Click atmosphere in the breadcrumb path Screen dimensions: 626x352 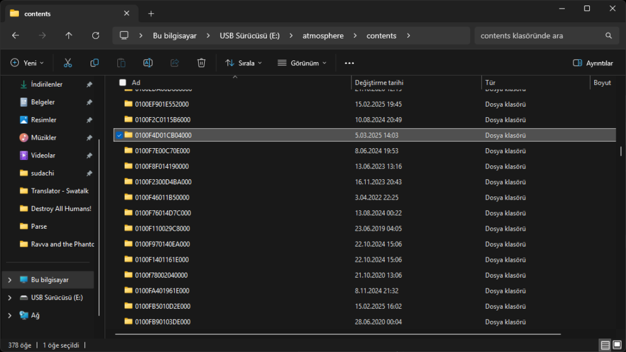click(323, 36)
